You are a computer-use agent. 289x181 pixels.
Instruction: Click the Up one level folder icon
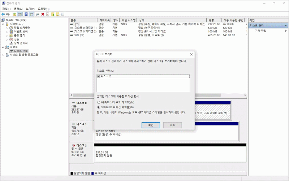[x=14, y=14]
